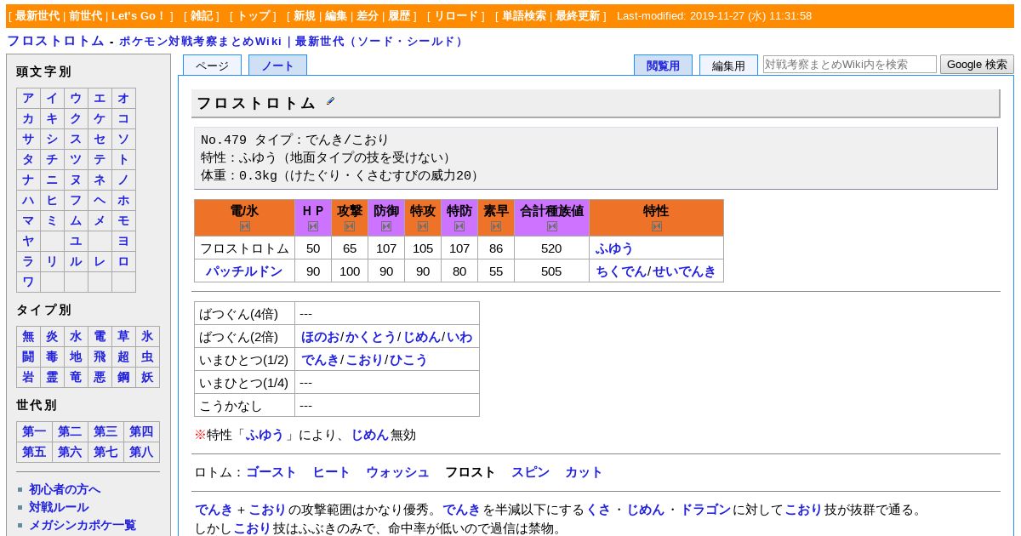The height and width of the screenshot is (536, 1021).
Task: Sort table by 電/氷 column icon
Action: point(245,226)
